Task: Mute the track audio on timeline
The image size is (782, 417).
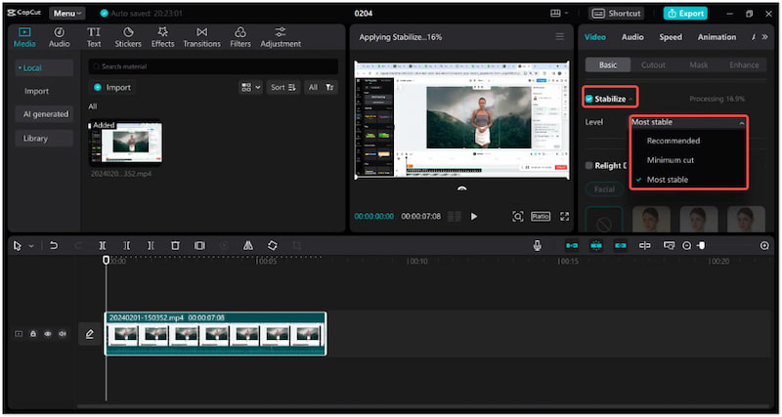Action: [63, 334]
